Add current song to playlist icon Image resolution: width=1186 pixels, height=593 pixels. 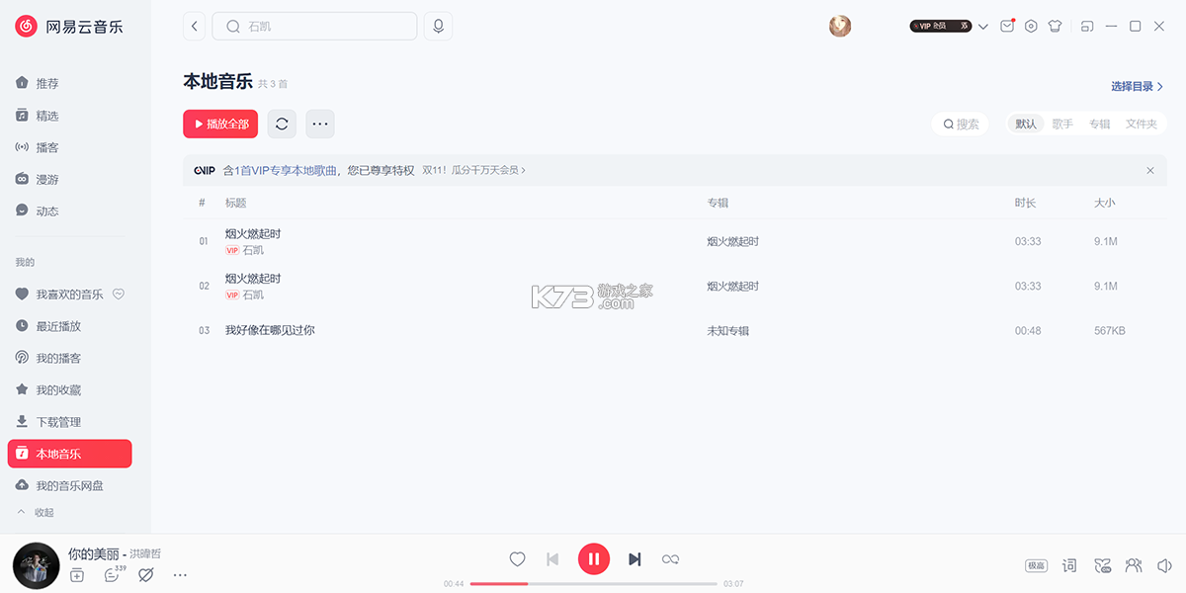click(77, 574)
